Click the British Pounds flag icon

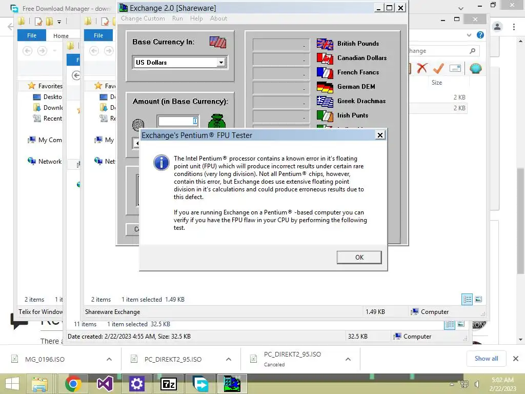pyautogui.click(x=325, y=44)
